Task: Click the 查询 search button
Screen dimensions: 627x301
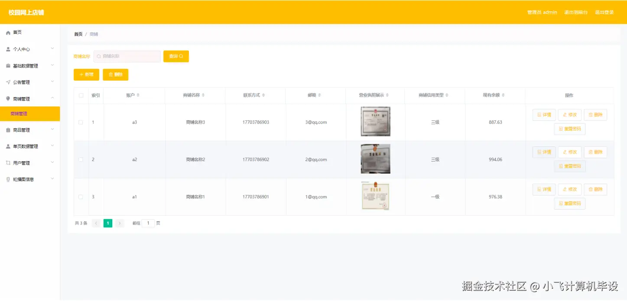Action: pyautogui.click(x=176, y=56)
